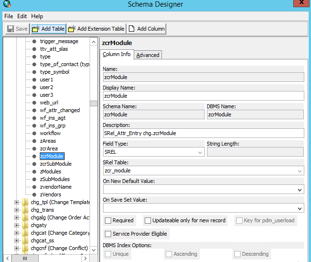This screenshot has width=311, height=262.
Task: Open On Save Set Value dropdown
Action: [x=299, y=208]
